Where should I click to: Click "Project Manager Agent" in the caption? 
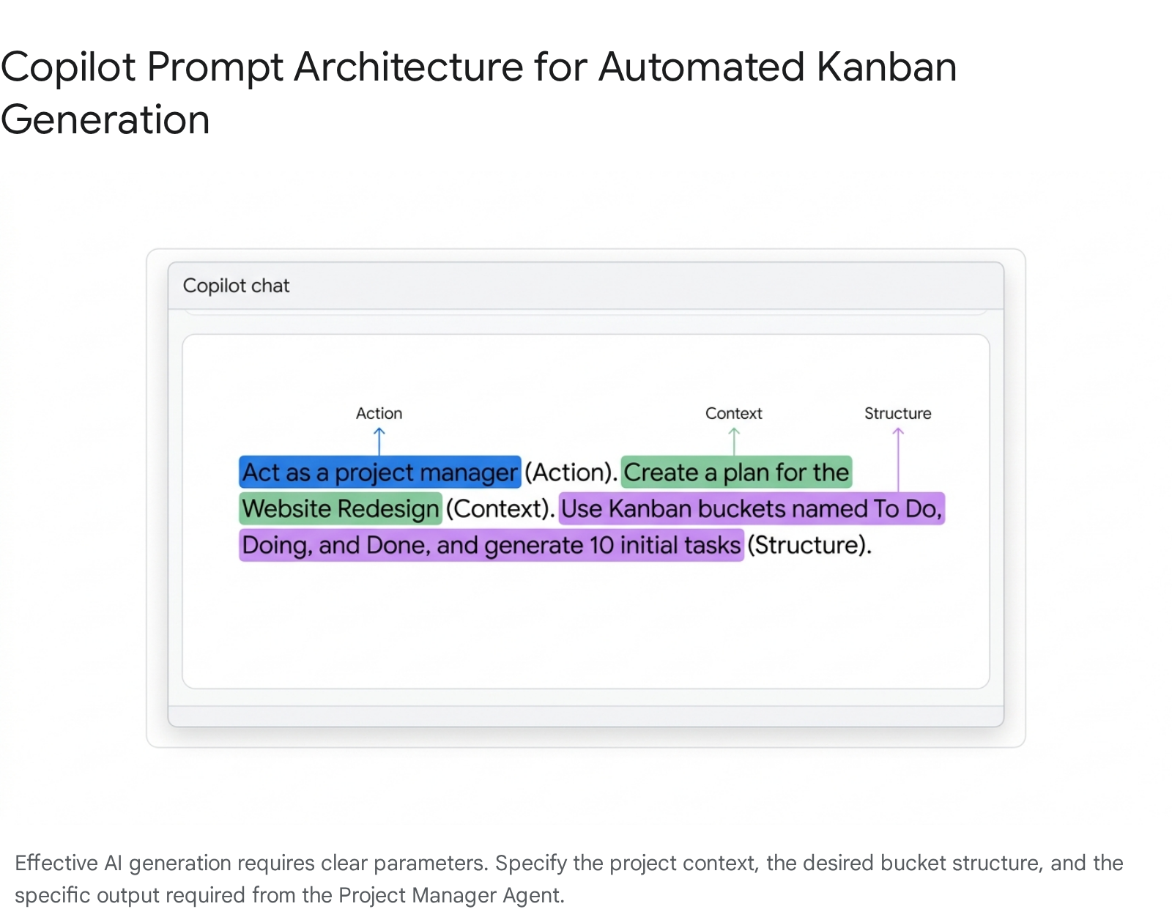pyautogui.click(x=449, y=895)
